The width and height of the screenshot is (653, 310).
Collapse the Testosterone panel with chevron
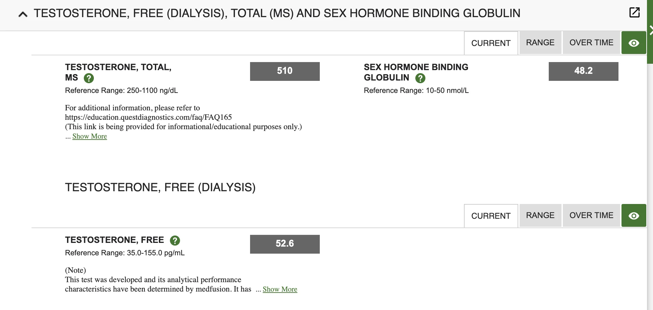point(23,14)
